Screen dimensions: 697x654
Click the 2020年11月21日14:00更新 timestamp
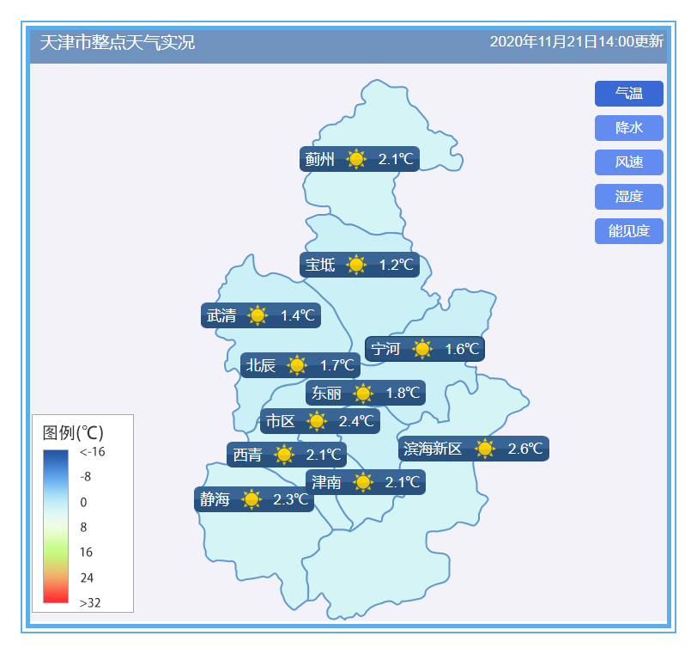tap(576, 42)
